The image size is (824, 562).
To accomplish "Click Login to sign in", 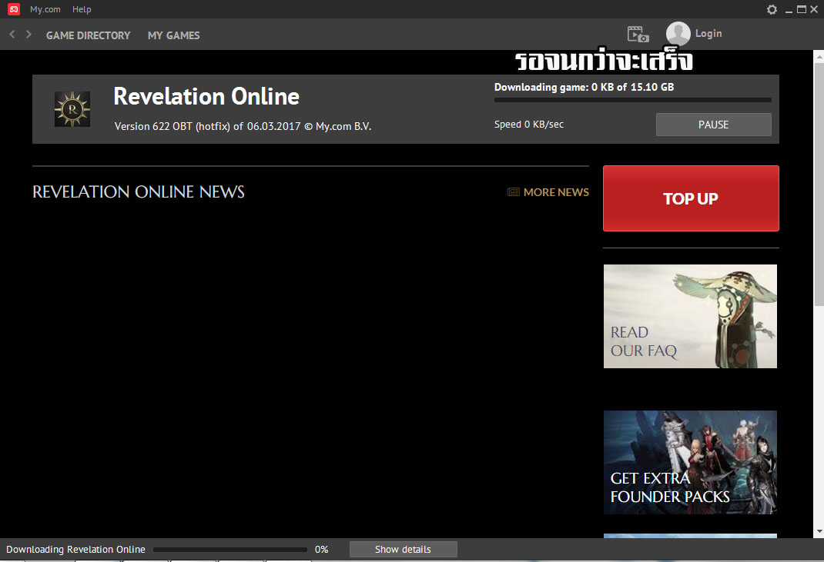I will point(707,33).
